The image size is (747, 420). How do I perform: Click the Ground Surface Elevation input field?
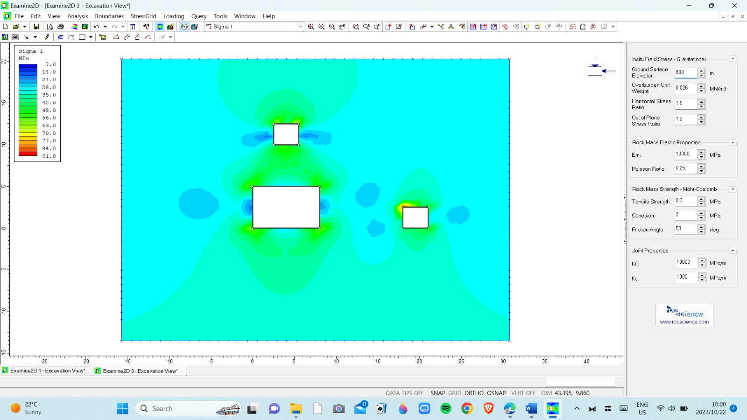686,73
